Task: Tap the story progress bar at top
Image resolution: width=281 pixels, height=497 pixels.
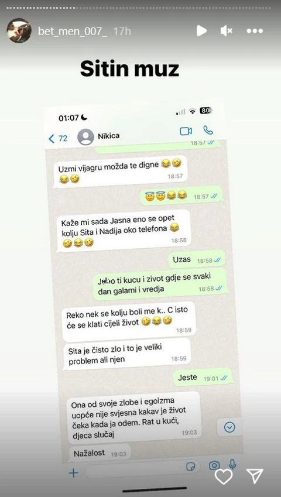Action: [140, 8]
